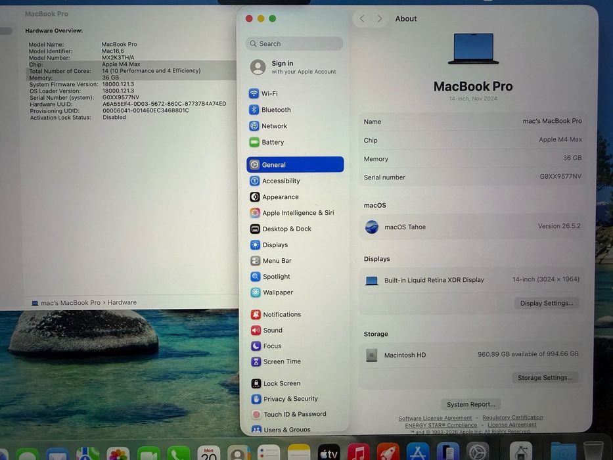This screenshot has height=460, width=613.
Task: Click the Chip value Apple M4 Max in the About pane
Action: (x=560, y=139)
